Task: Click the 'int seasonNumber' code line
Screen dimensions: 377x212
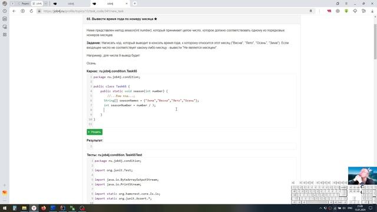Action: pyautogui.click(x=130, y=105)
